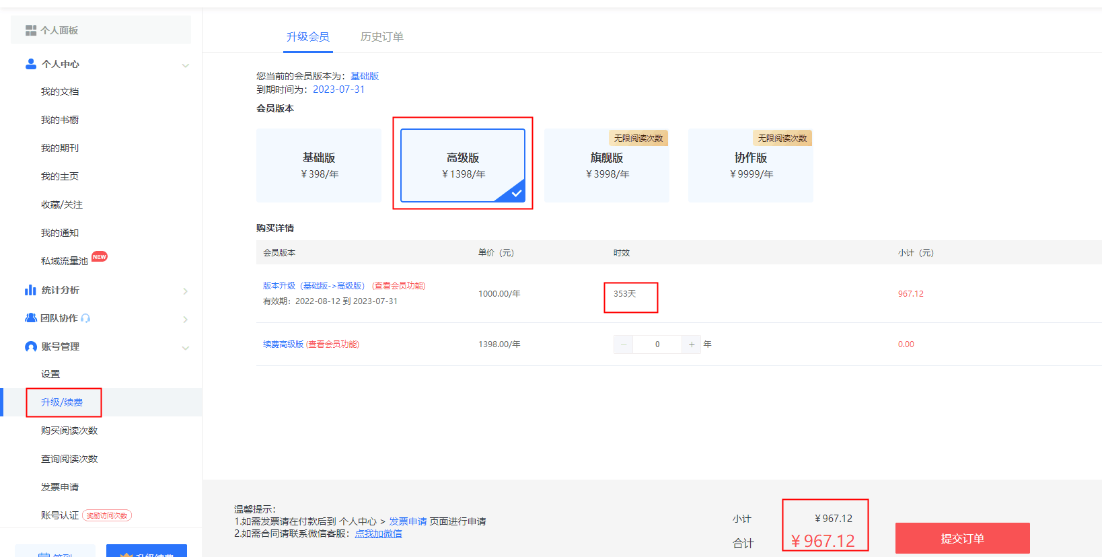Image resolution: width=1102 pixels, height=557 pixels.
Task: Open 购买阅读次数 in the sidebar
Action: (69, 431)
